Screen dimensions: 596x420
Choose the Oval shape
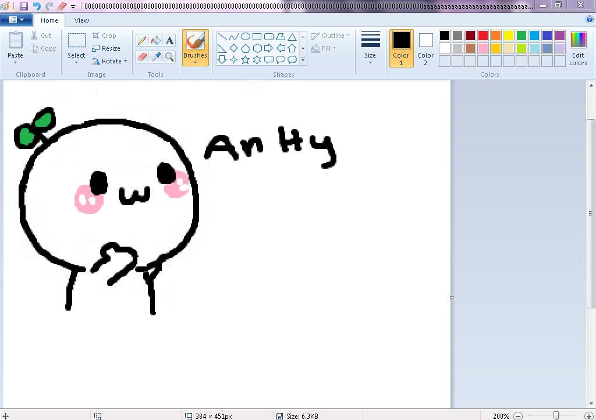pos(246,37)
